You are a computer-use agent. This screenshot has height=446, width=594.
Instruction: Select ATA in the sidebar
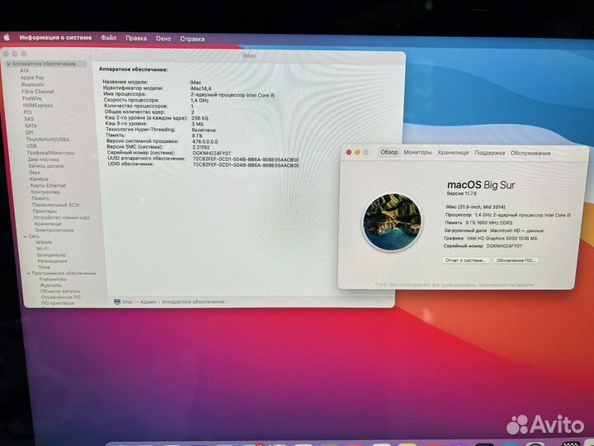pyautogui.click(x=25, y=70)
